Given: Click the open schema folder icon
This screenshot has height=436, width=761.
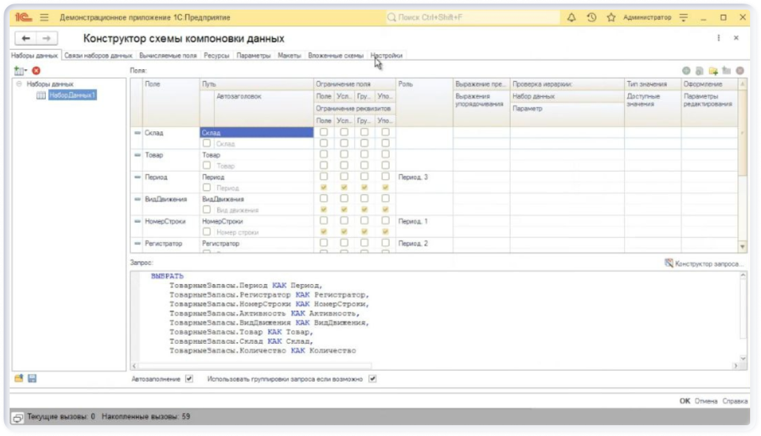Looking at the screenshot, I should pos(19,378).
